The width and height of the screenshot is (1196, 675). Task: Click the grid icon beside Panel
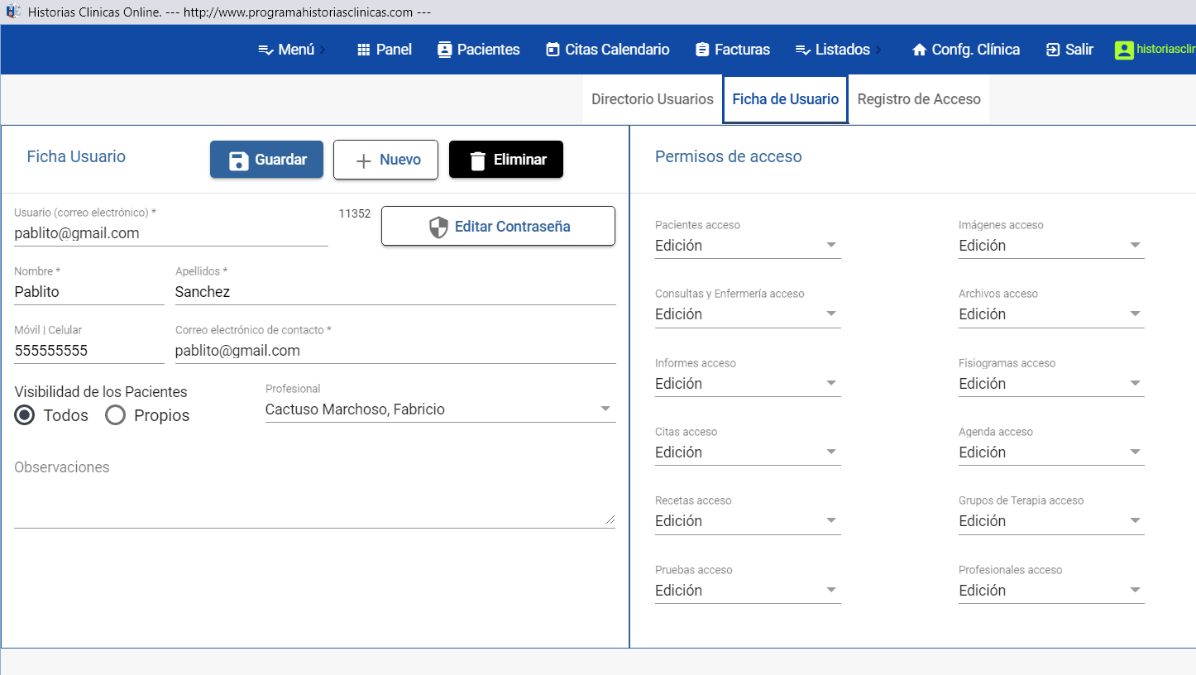[x=363, y=50]
